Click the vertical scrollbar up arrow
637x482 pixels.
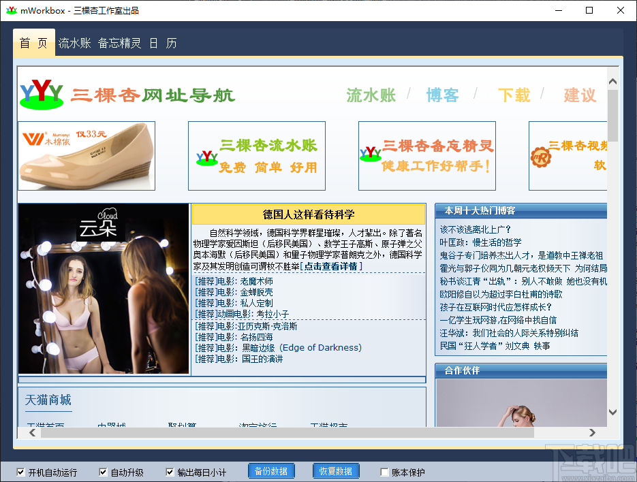pos(613,81)
